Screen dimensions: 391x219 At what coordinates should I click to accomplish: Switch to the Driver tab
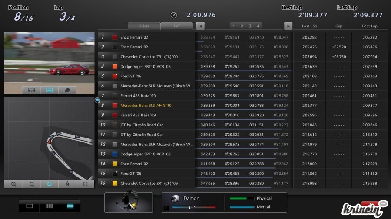[x=144, y=26]
